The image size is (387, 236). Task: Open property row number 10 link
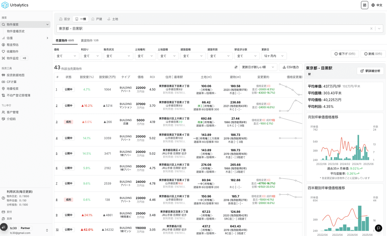coord(57,230)
